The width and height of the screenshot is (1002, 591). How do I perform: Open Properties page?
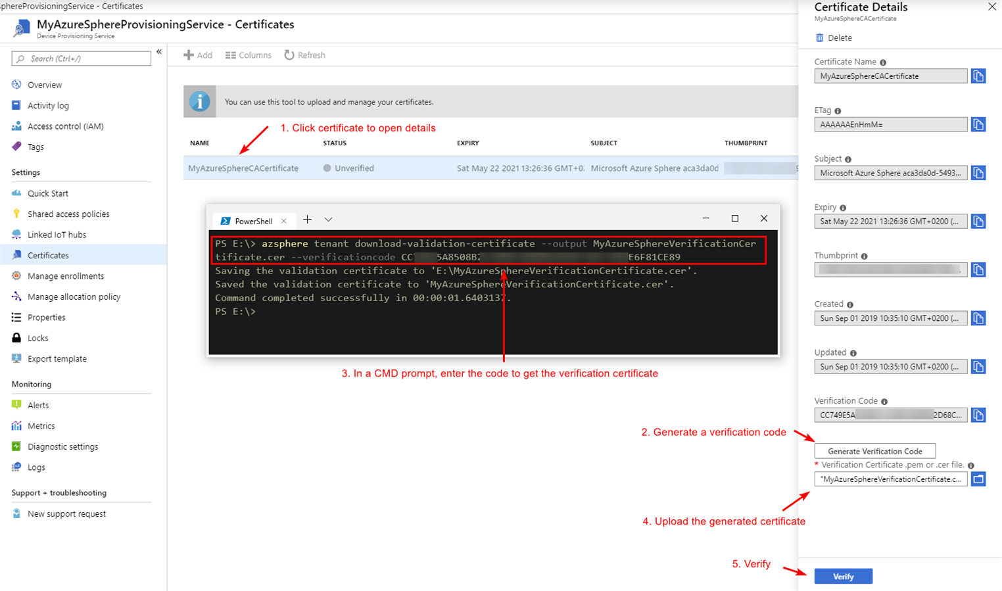(47, 318)
